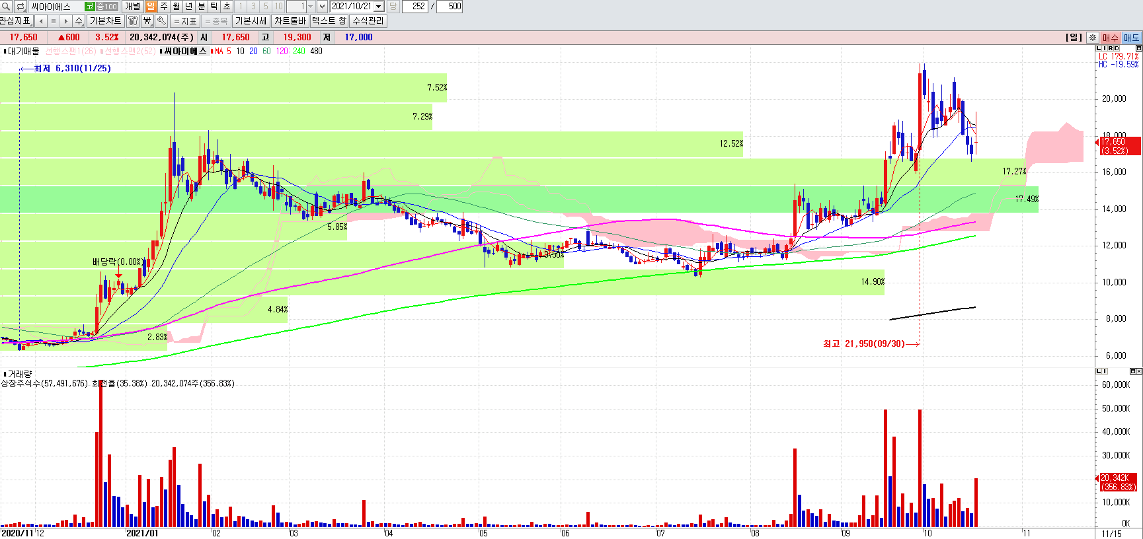Toggle the 차트툴바 chart toolbar

290,21
